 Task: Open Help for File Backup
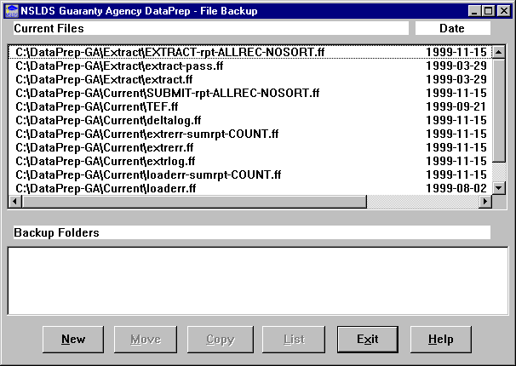click(440, 339)
